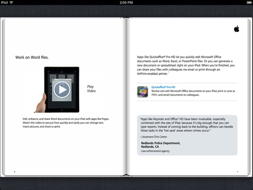Tap the battery indicator icon
The image size is (253, 190).
[x=249, y=3]
